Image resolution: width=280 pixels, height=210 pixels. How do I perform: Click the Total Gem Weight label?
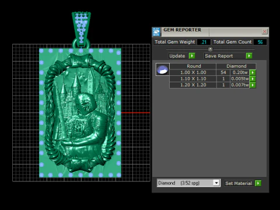pos(174,42)
